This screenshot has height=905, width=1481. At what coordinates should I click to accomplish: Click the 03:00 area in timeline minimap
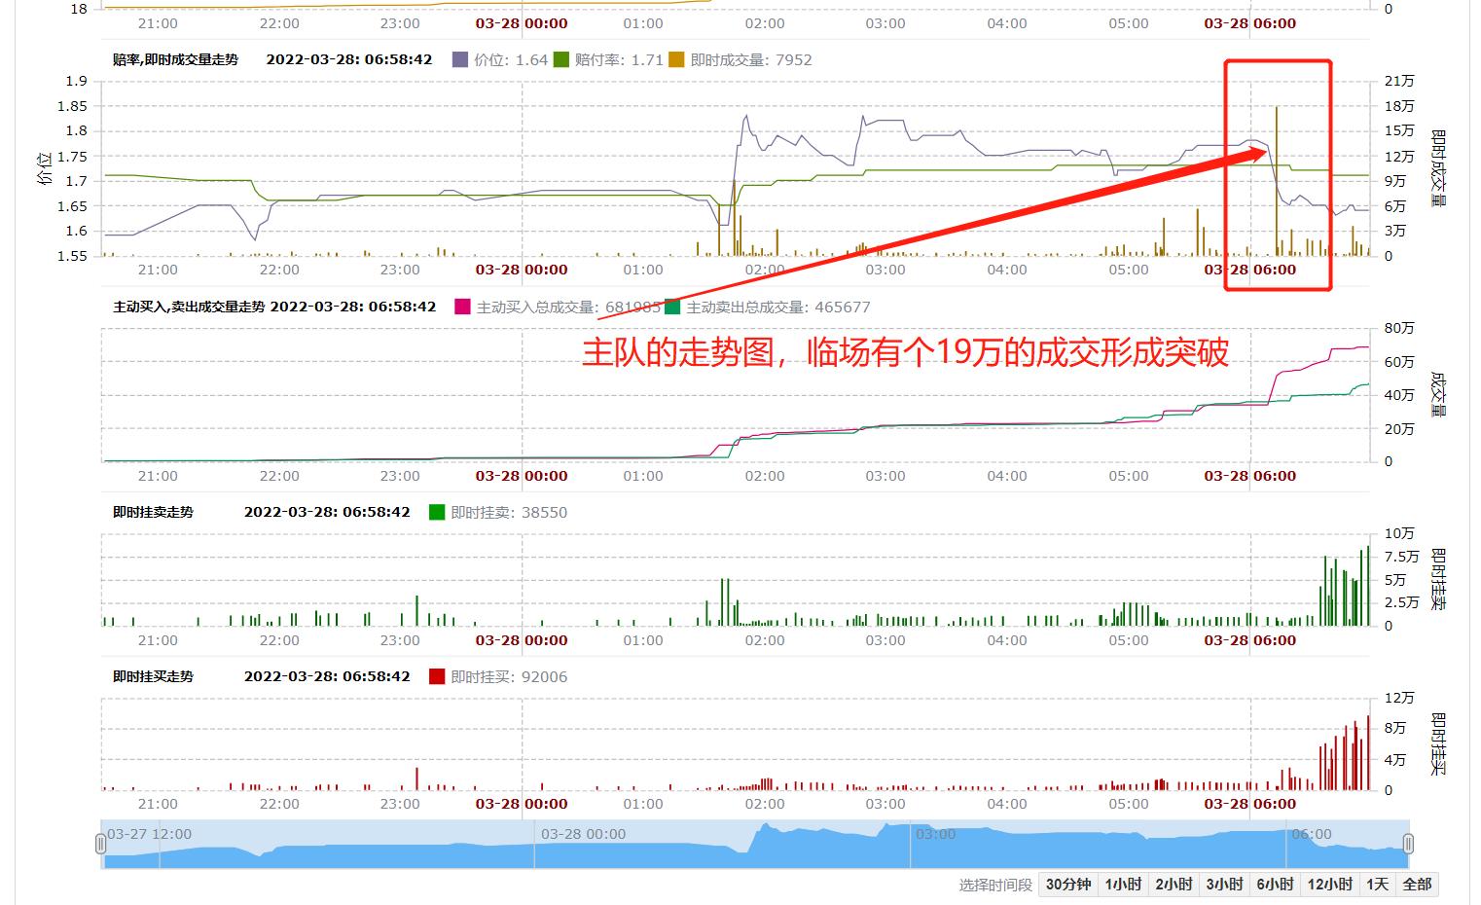click(x=936, y=834)
